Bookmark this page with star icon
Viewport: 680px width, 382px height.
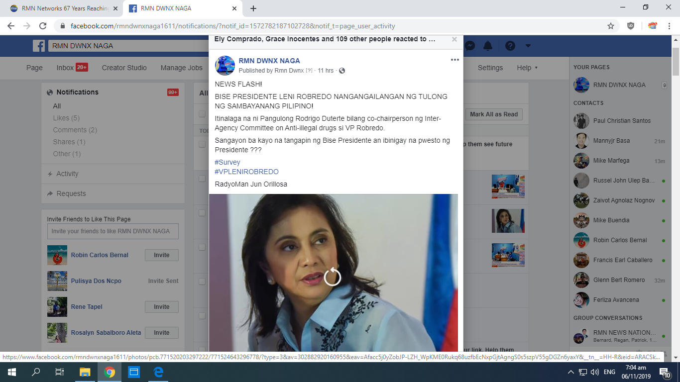click(611, 26)
